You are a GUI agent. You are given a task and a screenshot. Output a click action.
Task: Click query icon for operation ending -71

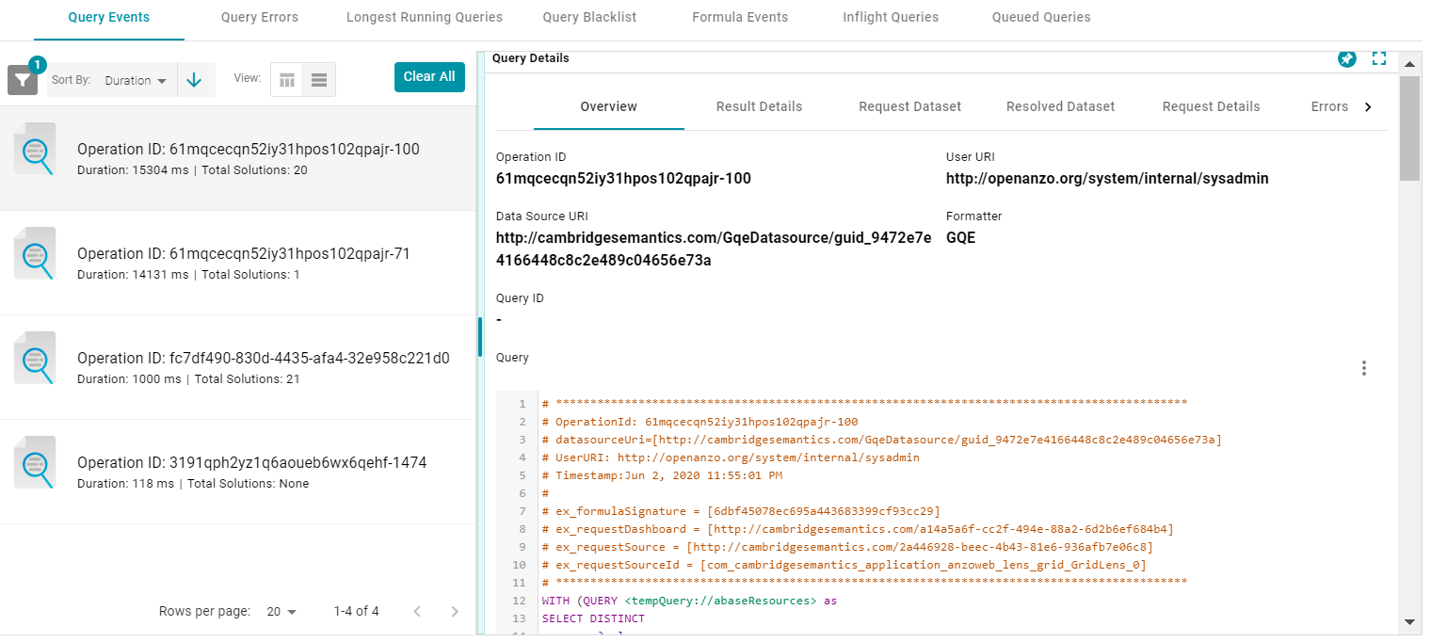(36, 254)
